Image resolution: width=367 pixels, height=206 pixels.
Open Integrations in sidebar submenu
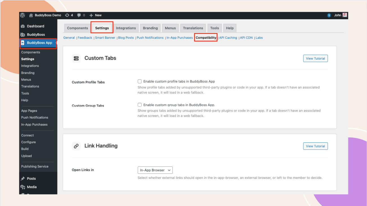tap(30, 66)
